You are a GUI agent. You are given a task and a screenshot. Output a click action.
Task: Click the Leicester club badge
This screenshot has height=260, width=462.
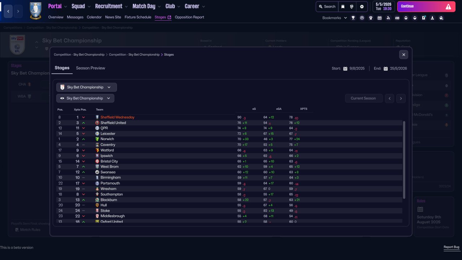point(97,134)
